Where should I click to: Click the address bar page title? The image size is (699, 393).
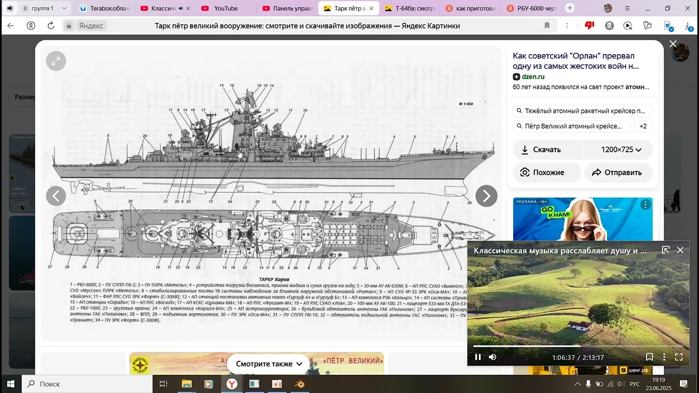307,26
